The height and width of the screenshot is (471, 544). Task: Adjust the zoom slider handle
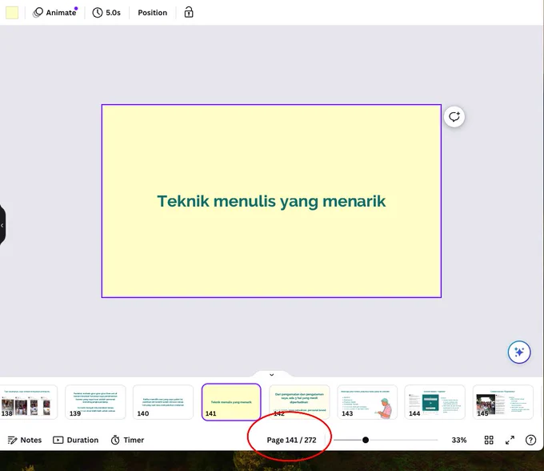point(366,440)
